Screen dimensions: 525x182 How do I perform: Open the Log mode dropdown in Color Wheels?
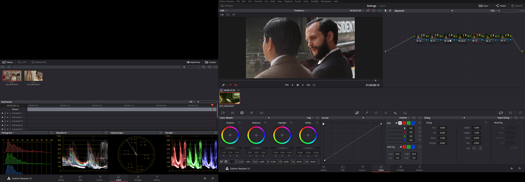[310, 118]
